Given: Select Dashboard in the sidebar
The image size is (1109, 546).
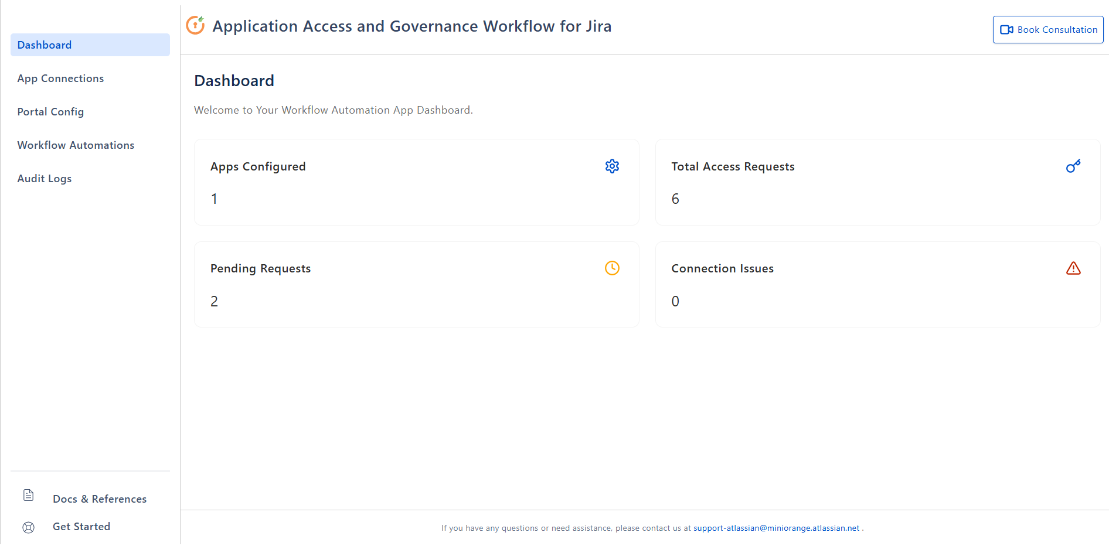Looking at the screenshot, I should pos(44,45).
